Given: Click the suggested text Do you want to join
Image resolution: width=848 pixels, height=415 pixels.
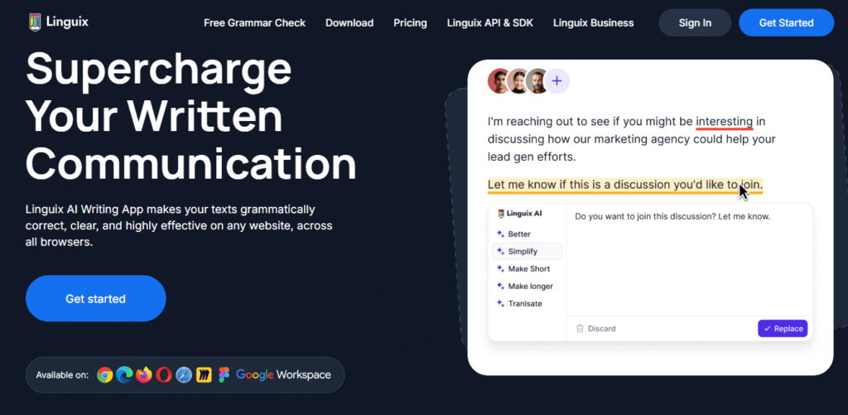Looking at the screenshot, I should click(672, 216).
